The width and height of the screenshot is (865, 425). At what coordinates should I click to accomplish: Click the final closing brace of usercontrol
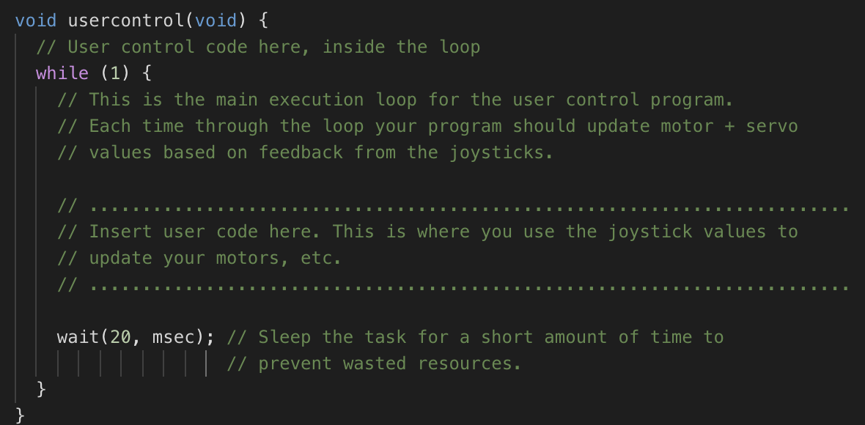[x=21, y=413]
